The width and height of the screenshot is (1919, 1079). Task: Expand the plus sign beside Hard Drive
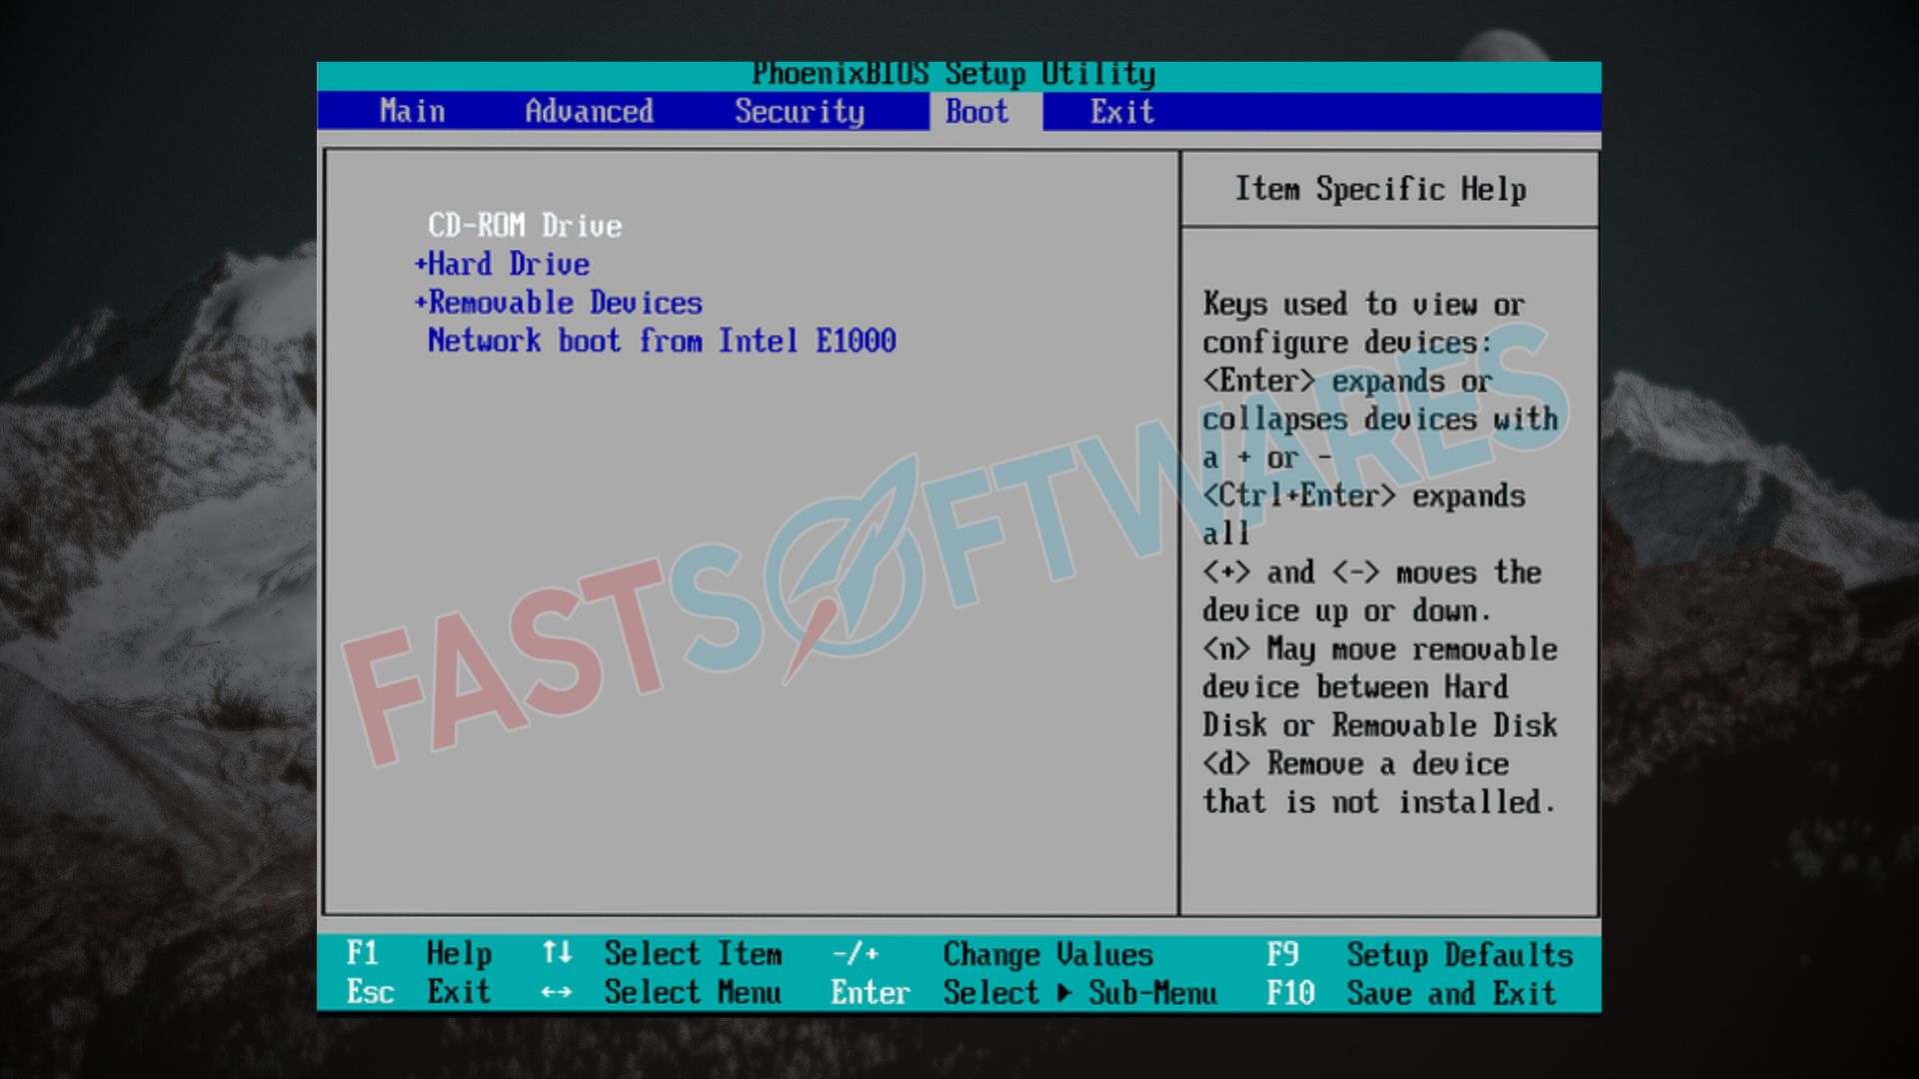pos(421,264)
